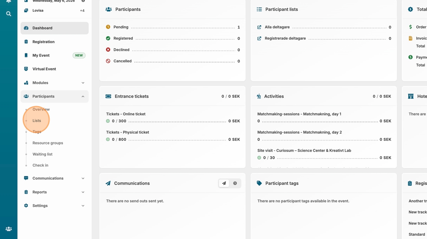Click the Virtual Event icon
Image resolution: width=427 pixels, height=239 pixels.
[26, 69]
